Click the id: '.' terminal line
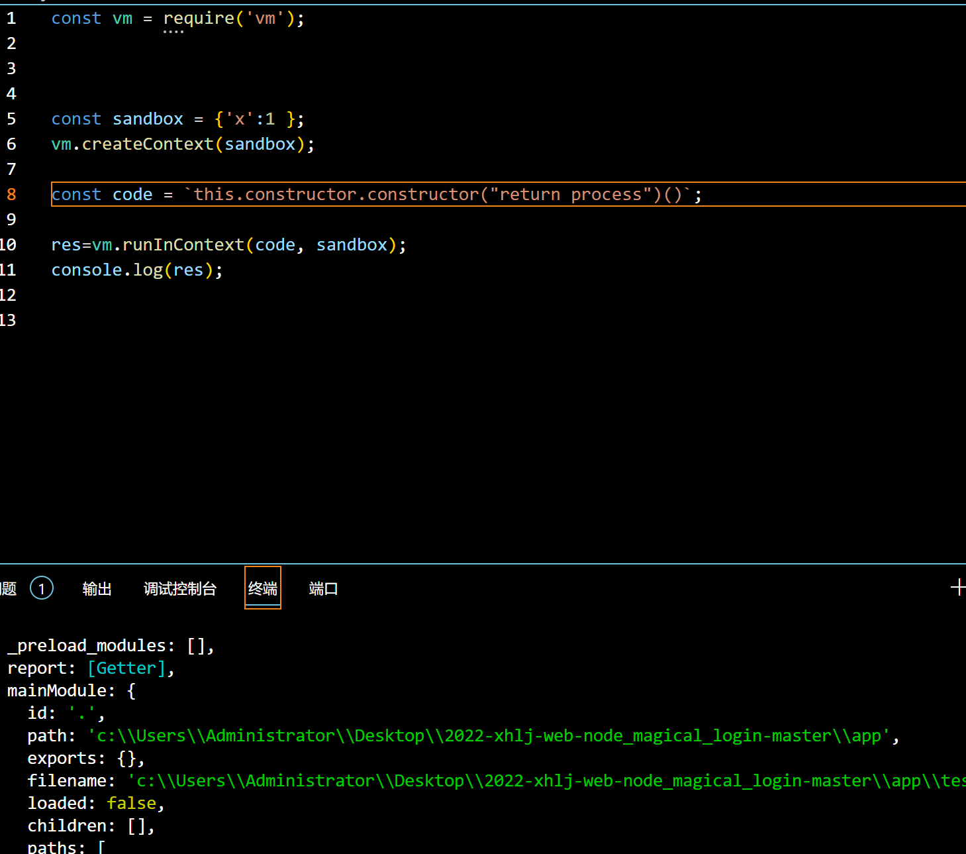The width and height of the screenshot is (966, 854). [66, 714]
